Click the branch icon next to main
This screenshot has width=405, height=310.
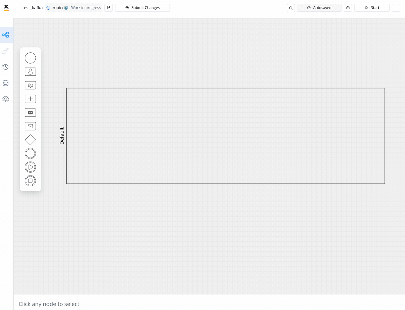coord(108,8)
